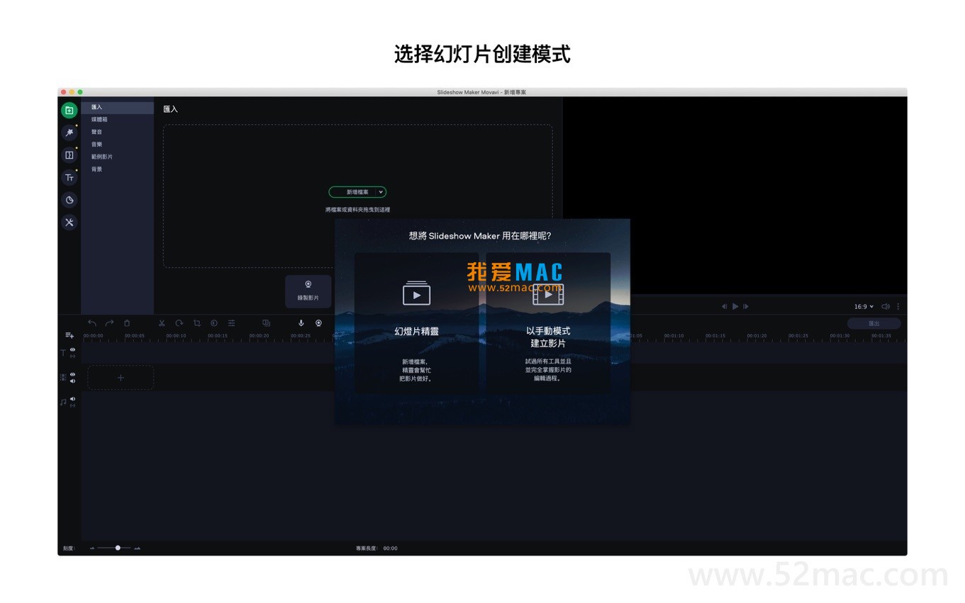The height and width of the screenshot is (603, 965).
Task: Select the 範例影片 sidebar tab
Action: 117,157
